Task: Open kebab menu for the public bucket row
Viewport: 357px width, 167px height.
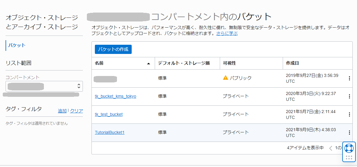Action: coord(349,78)
